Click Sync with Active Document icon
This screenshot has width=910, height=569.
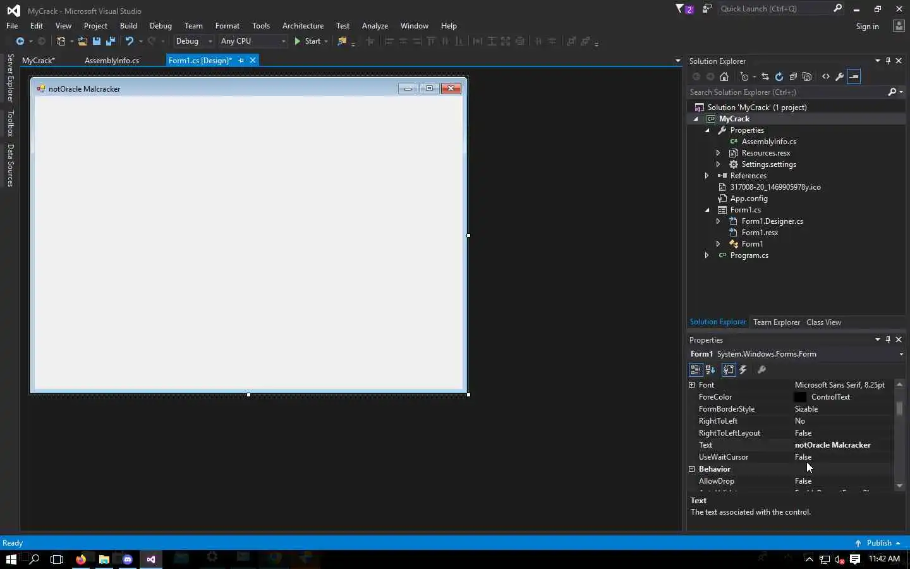[x=765, y=76]
